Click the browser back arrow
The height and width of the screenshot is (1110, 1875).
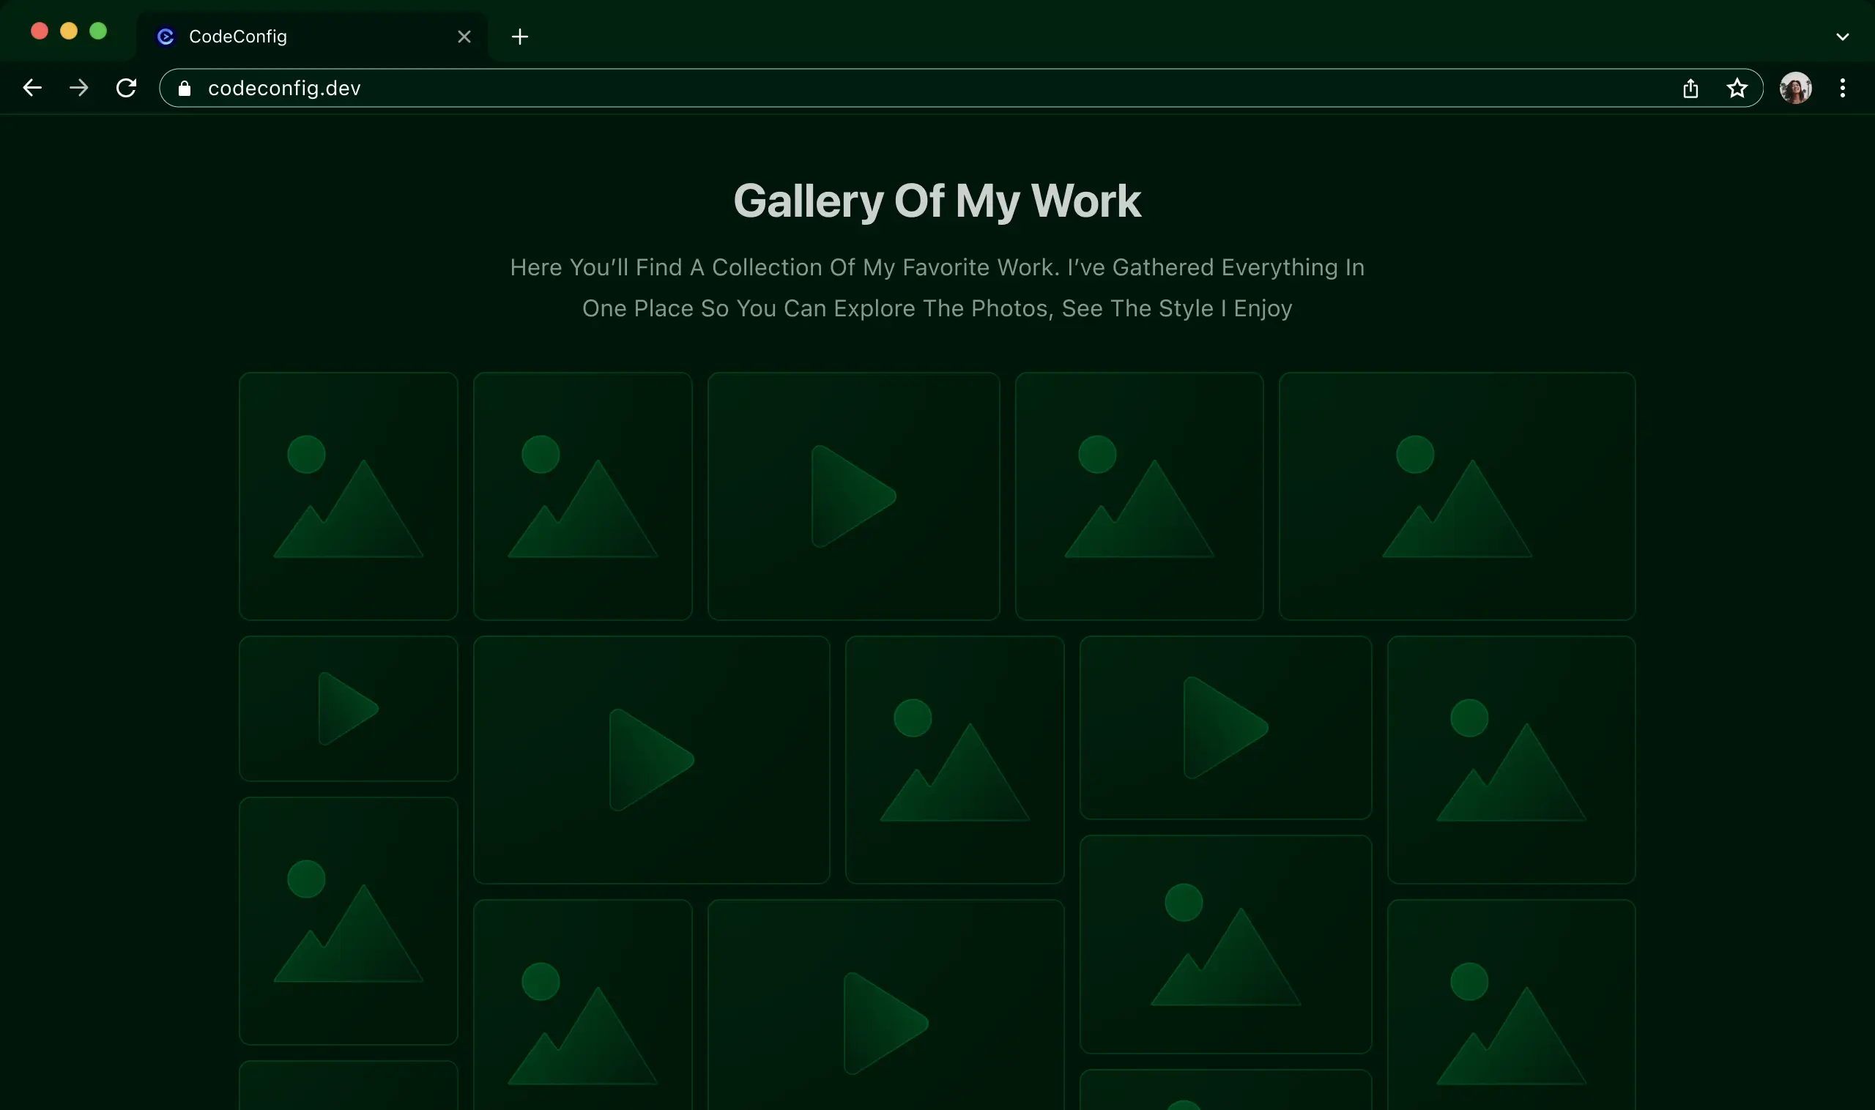click(32, 89)
